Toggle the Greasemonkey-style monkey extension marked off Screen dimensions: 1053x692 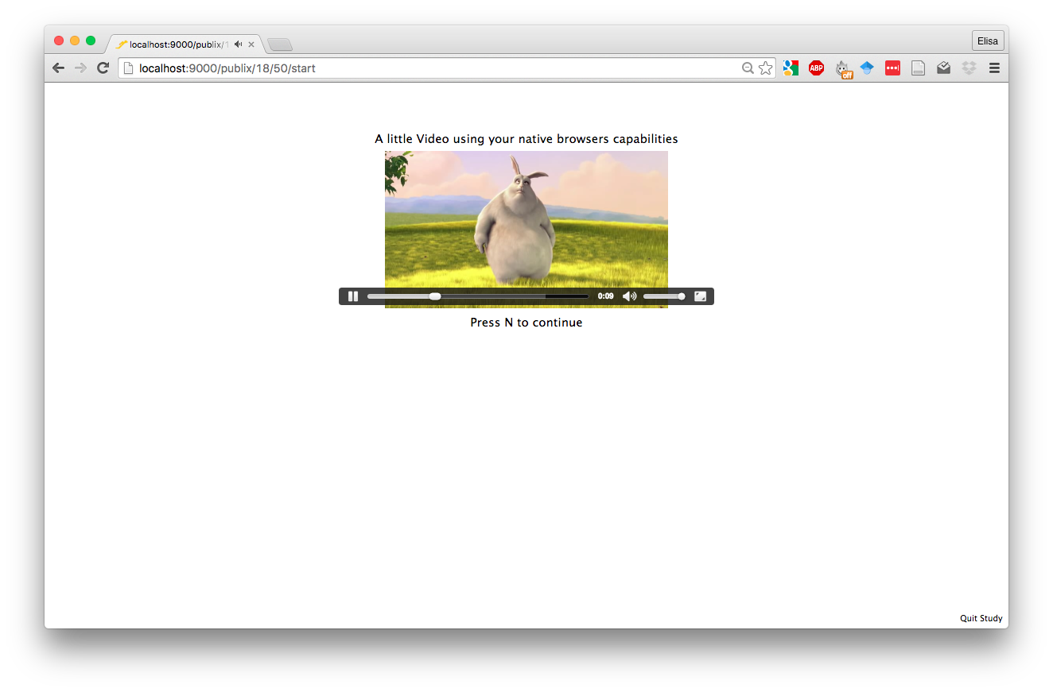click(843, 69)
